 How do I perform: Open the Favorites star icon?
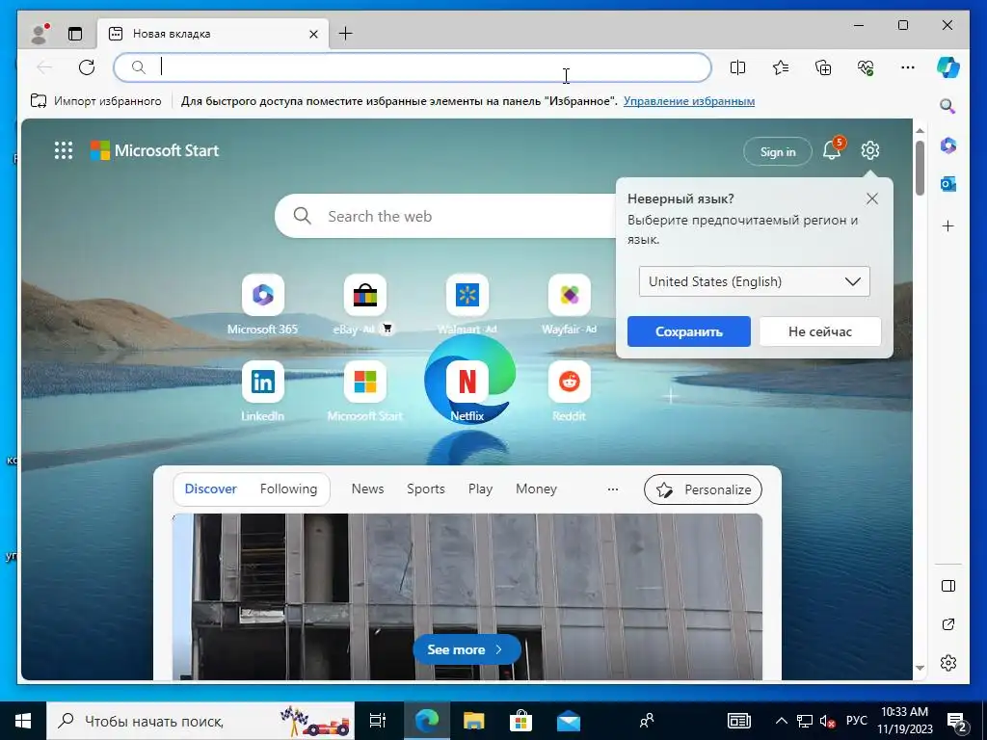(781, 67)
